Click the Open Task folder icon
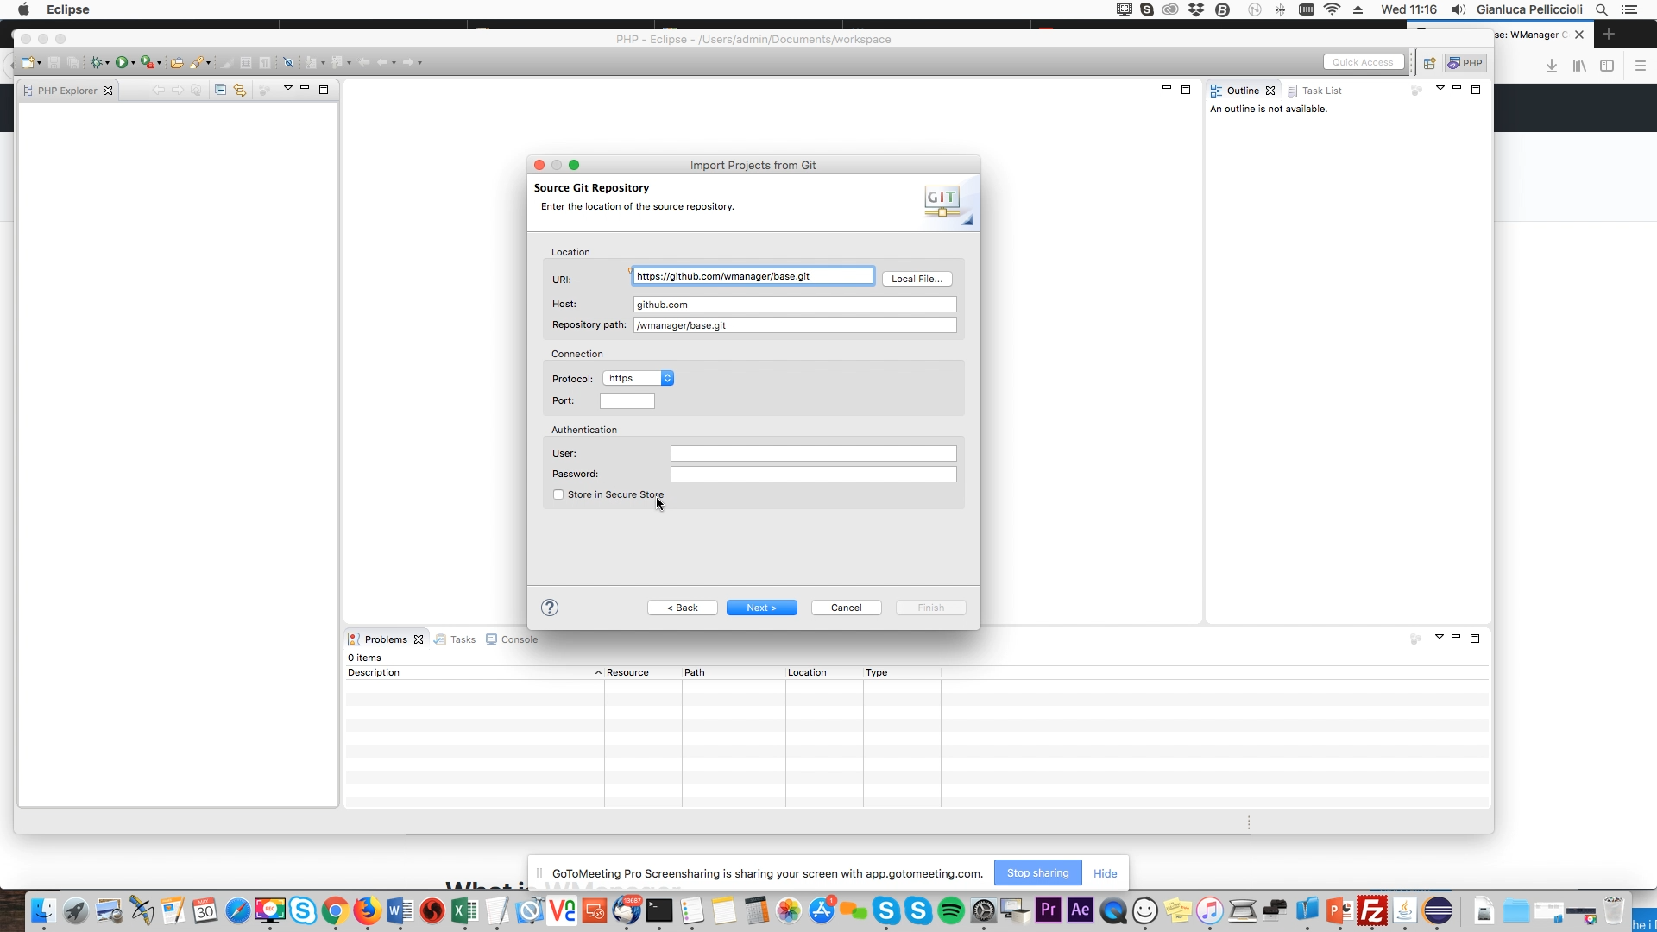Image resolution: width=1657 pixels, height=932 pixels. 176,62
